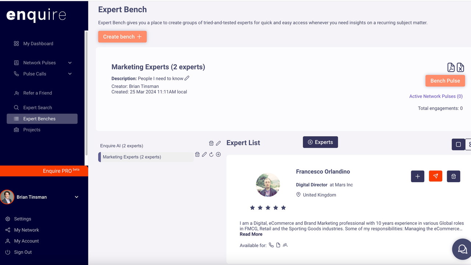
Task: Send message to Francesco Orlandino
Action: 435,176
